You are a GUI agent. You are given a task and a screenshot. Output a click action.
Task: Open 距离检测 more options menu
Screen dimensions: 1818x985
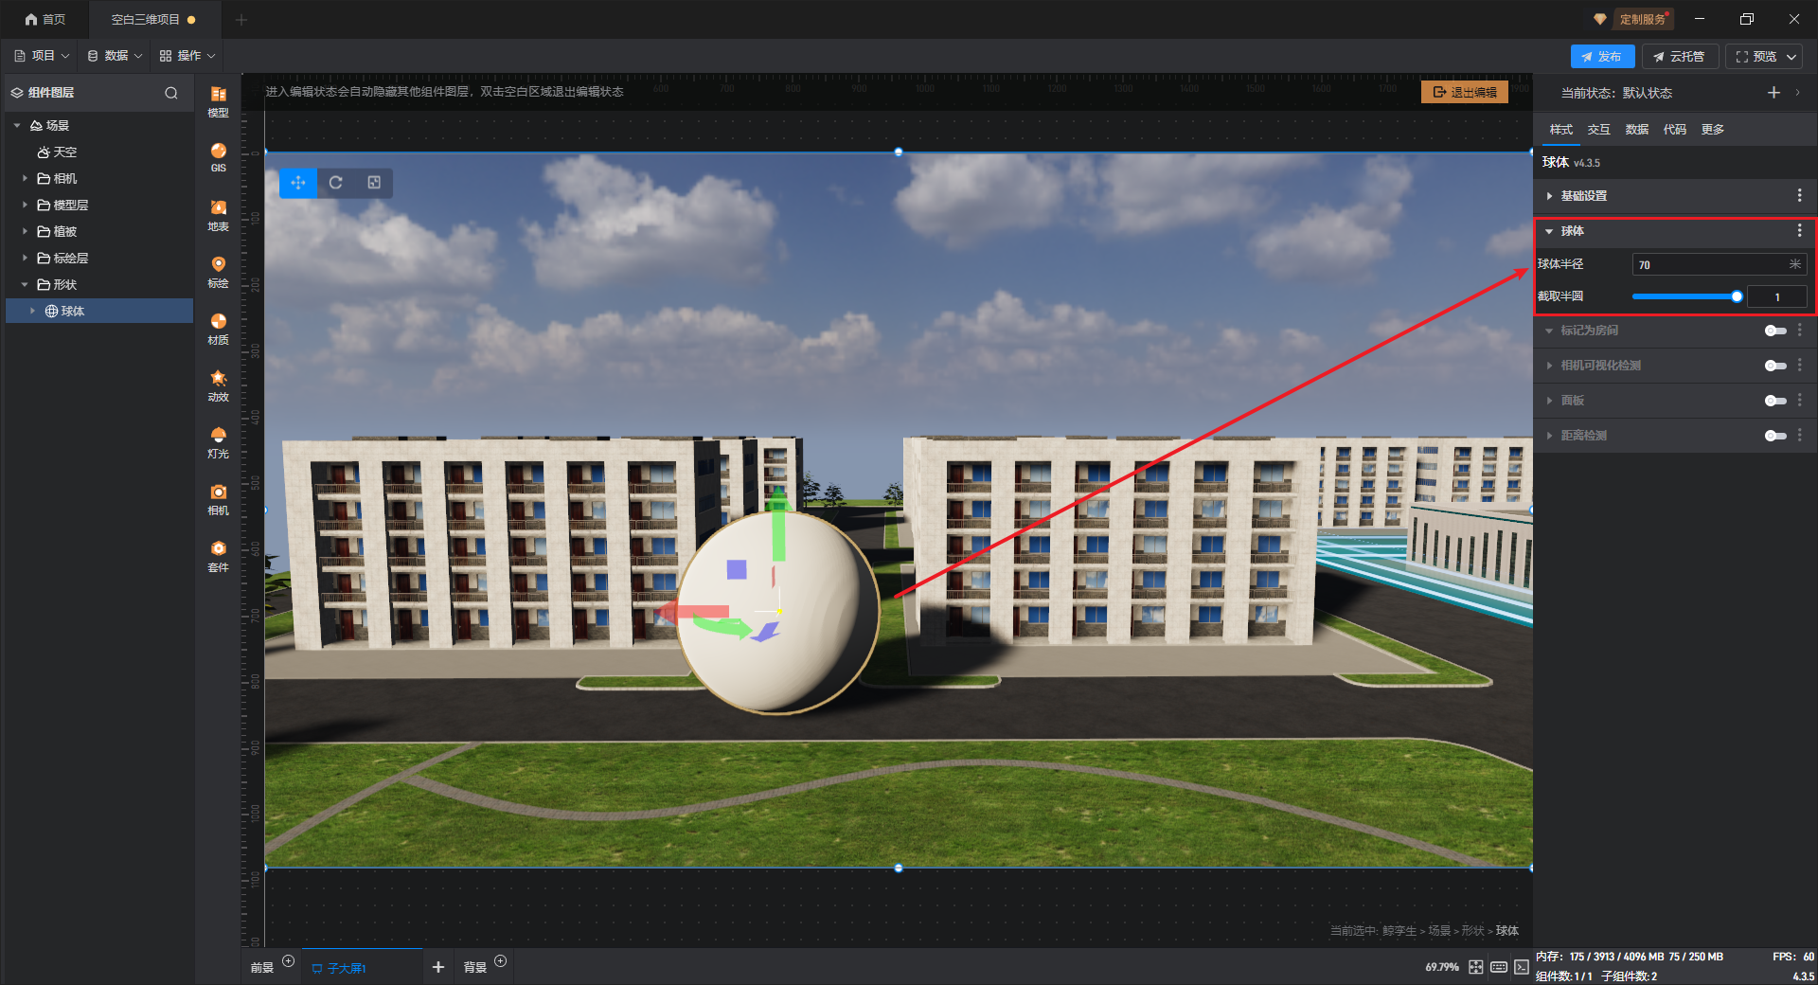pos(1799,436)
